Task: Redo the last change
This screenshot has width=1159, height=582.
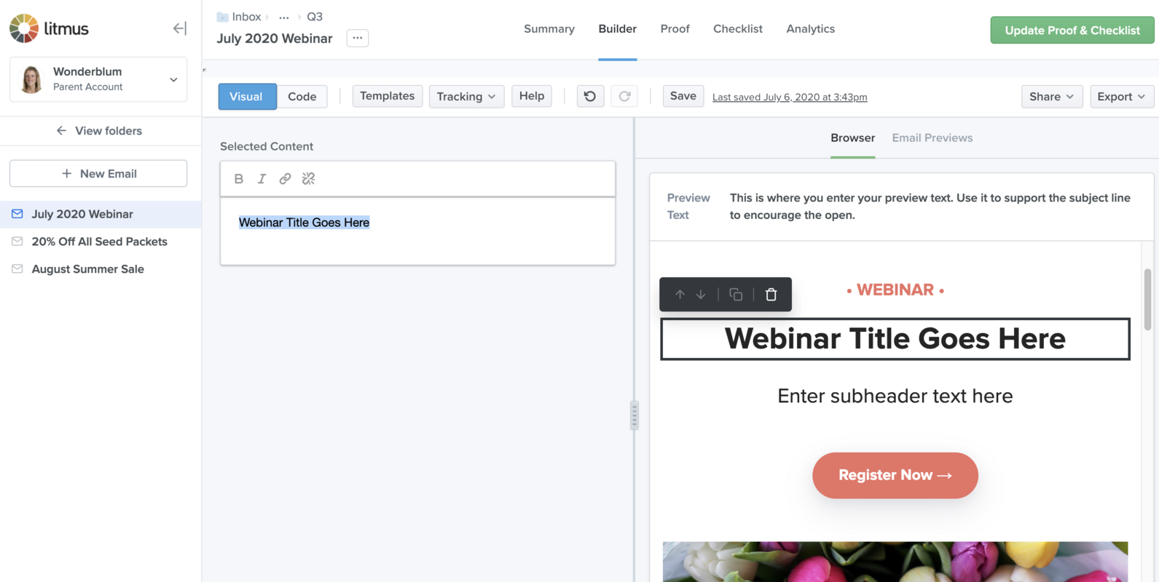Action: click(625, 96)
